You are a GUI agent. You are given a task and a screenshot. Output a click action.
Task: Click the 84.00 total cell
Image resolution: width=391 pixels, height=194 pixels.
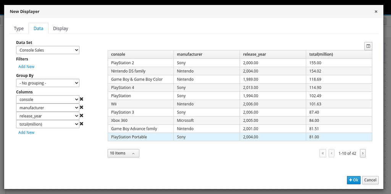pyautogui.click(x=339, y=120)
